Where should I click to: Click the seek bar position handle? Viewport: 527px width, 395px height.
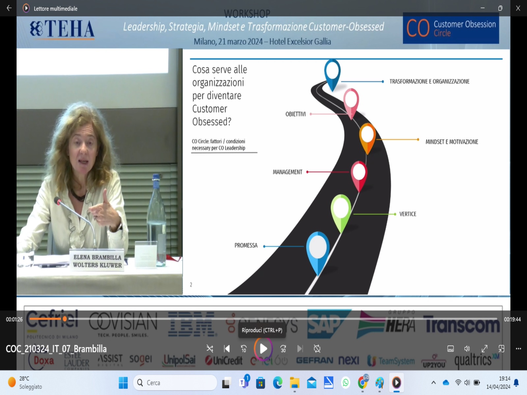[65, 319]
